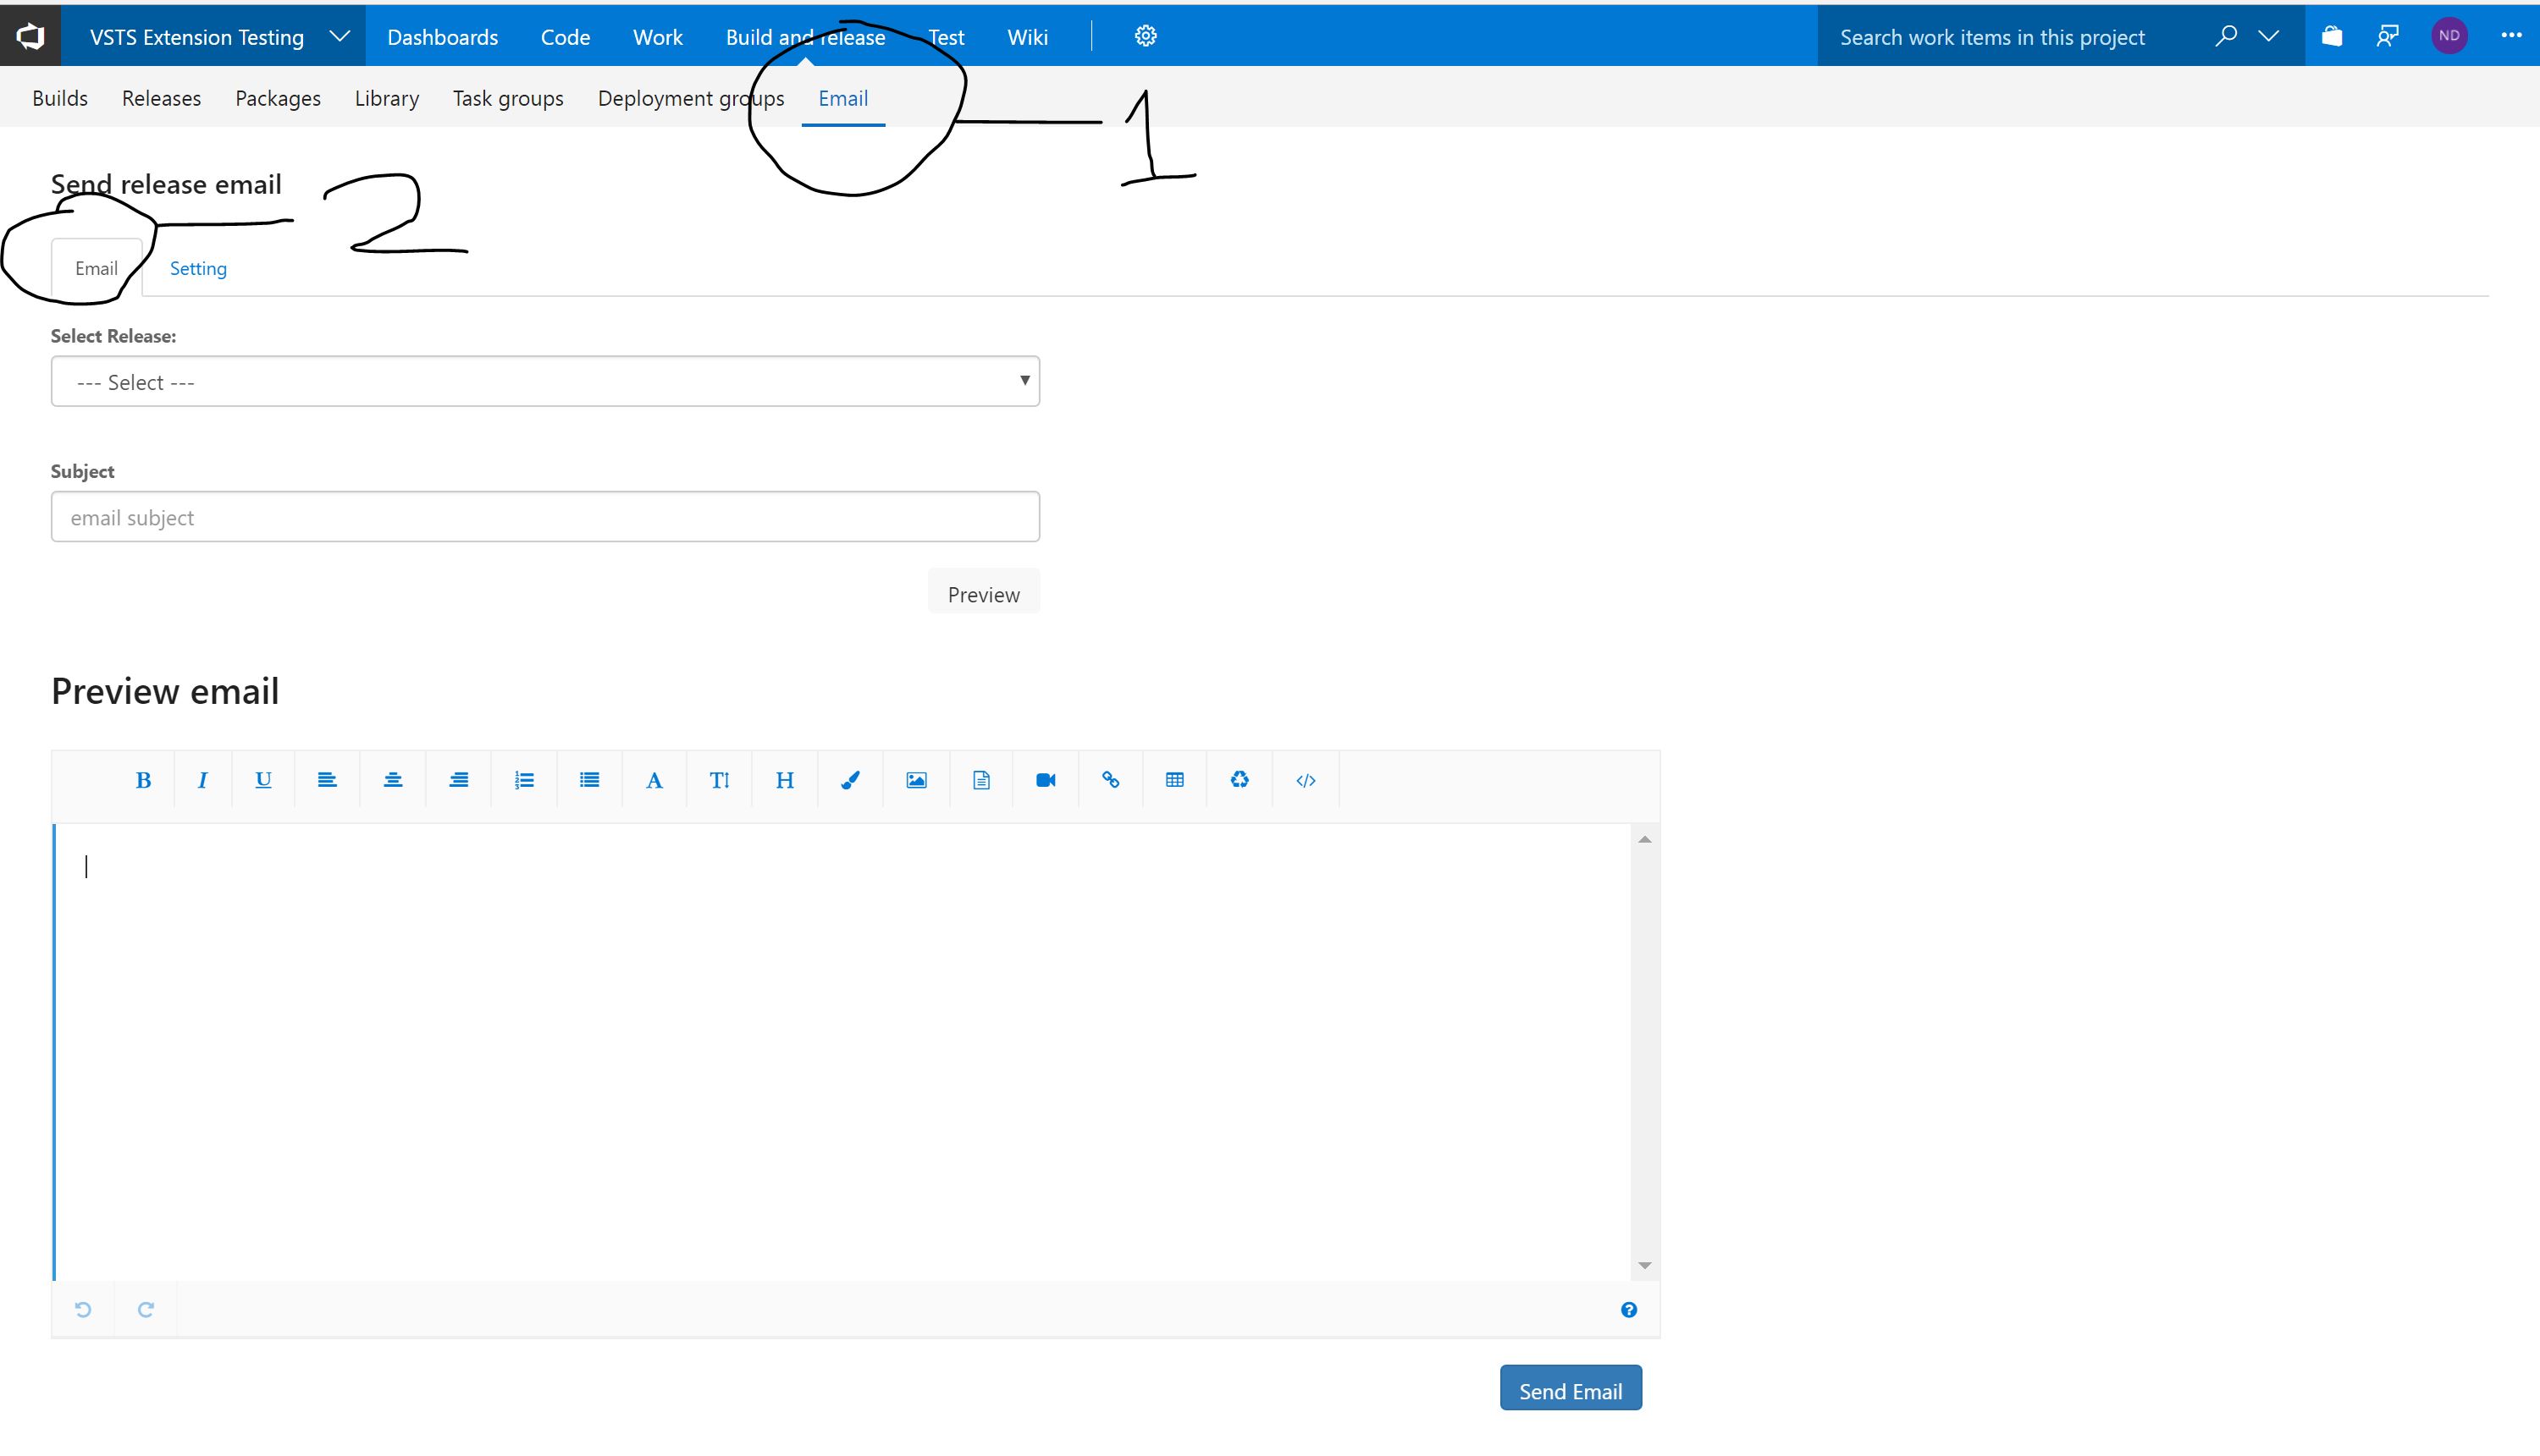Expand VSTS Extension Testing project menu

(x=340, y=36)
